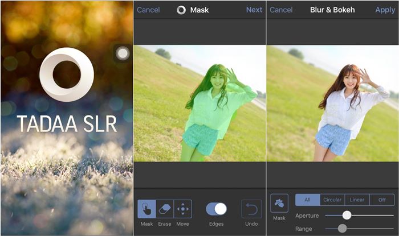Screen dimensions: 399x236
Task: Switch to Linear blur mode
Action: [357, 200]
